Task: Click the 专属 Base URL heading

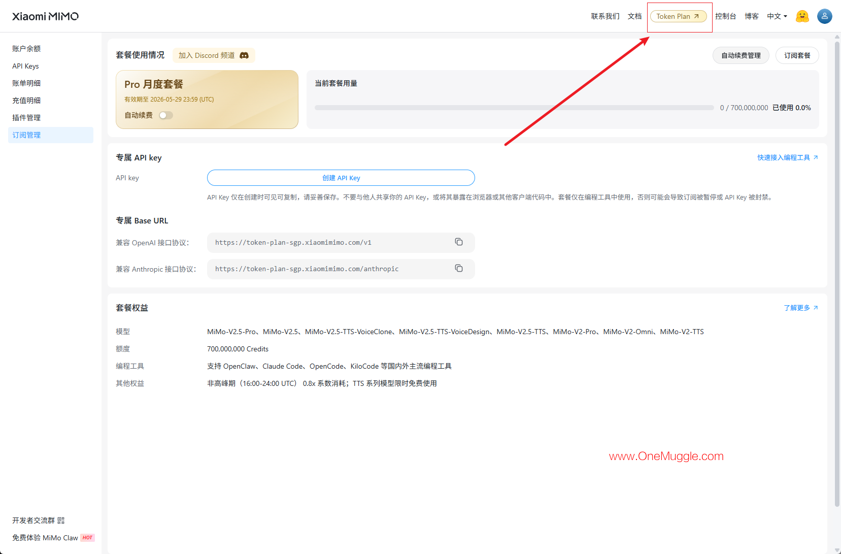Action: [142, 220]
